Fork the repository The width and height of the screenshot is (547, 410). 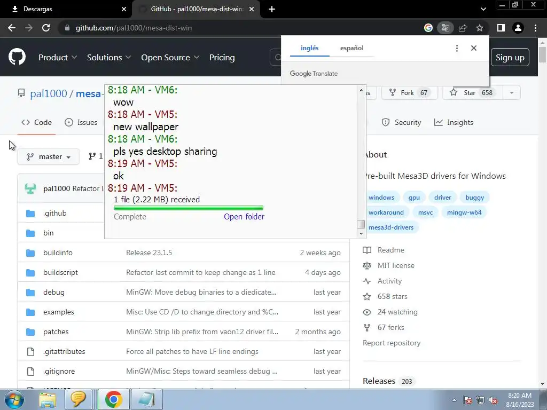tap(410, 93)
